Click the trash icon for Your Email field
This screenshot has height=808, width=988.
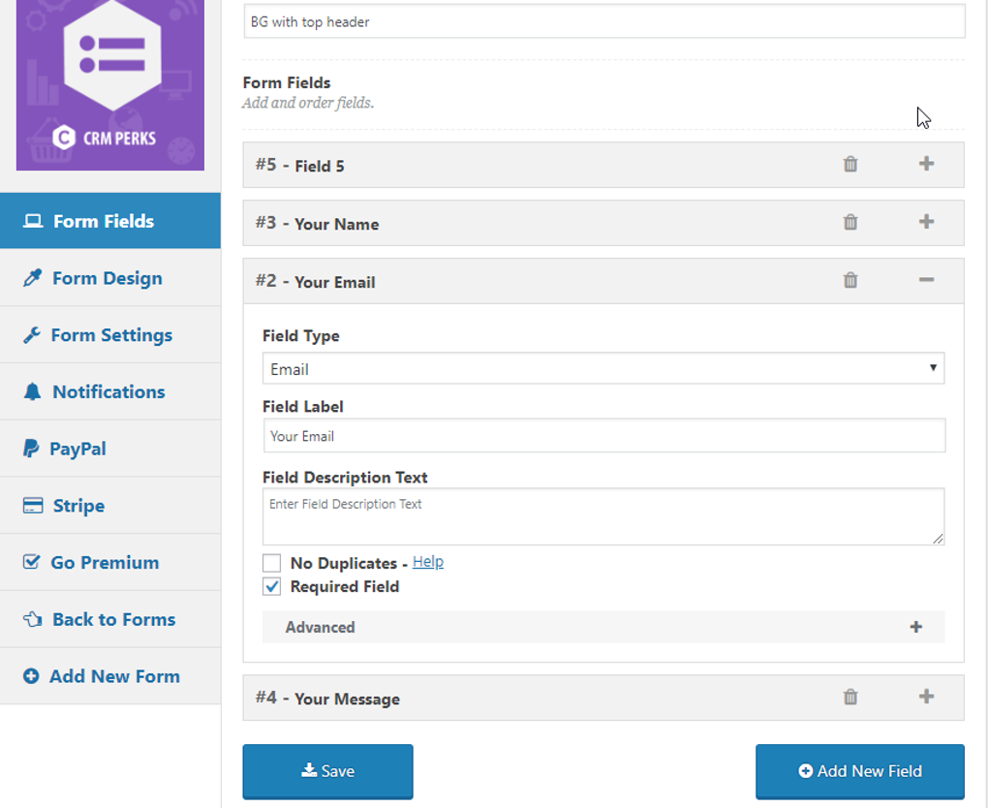[x=849, y=281]
